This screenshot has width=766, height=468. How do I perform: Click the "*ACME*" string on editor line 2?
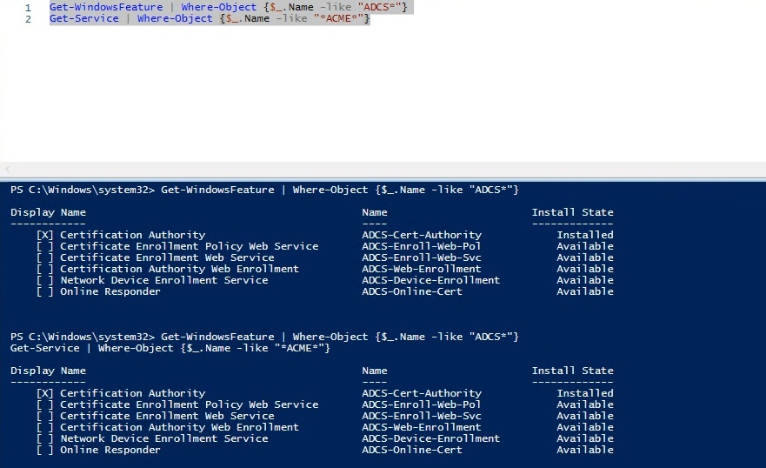coord(339,18)
